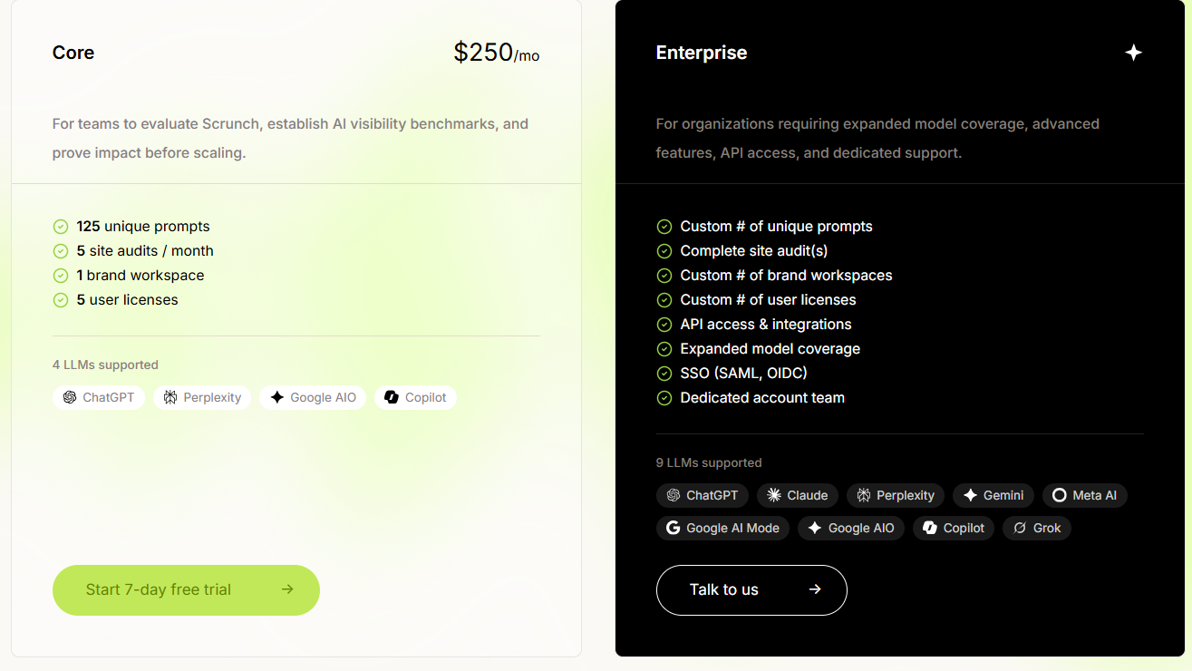Click the sparkle icon on the Enterprise card
This screenshot has height=671, width=1192.
(x=1133, y=53)
